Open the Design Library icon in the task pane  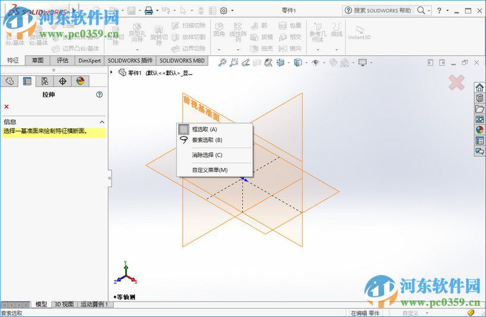pos(480,98)
